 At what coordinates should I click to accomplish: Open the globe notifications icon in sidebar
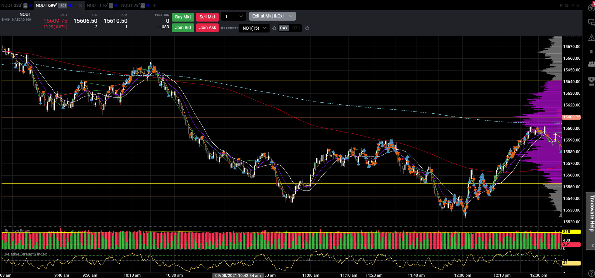pos(591,7)
